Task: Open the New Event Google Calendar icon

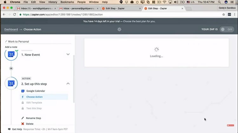Action: (x=11, y=54)
